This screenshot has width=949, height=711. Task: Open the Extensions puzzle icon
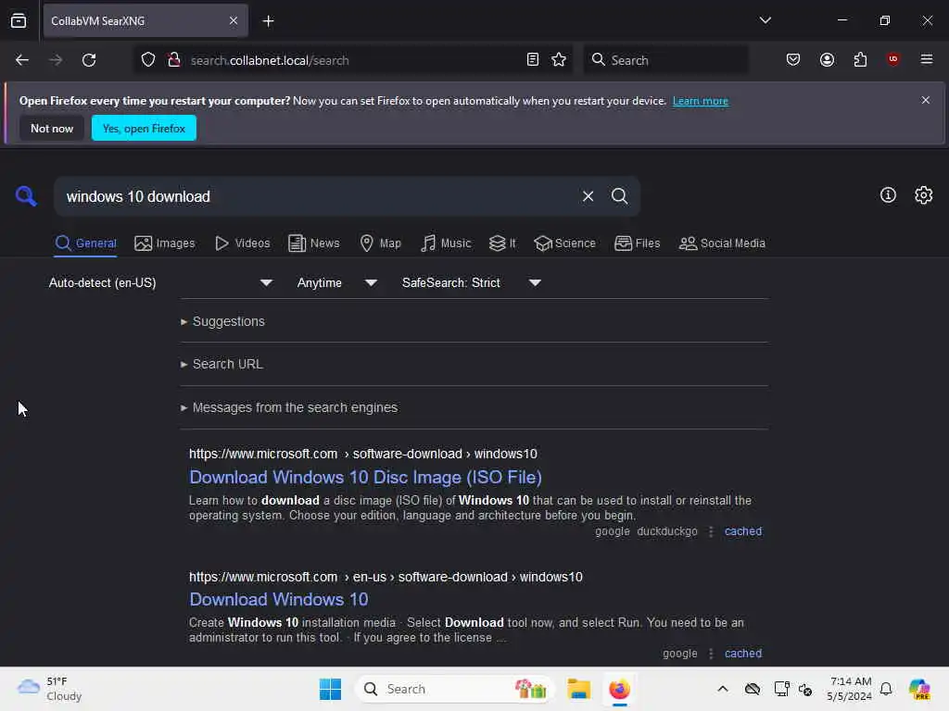(x=860, y=60)
